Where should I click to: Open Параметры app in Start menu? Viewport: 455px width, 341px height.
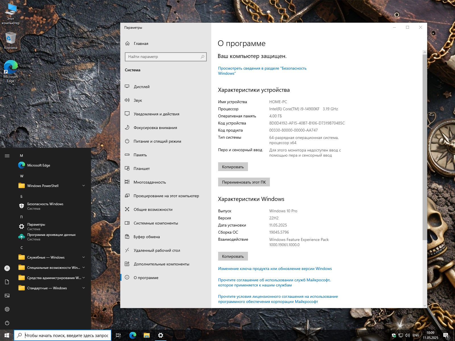[x=52, y=227]
